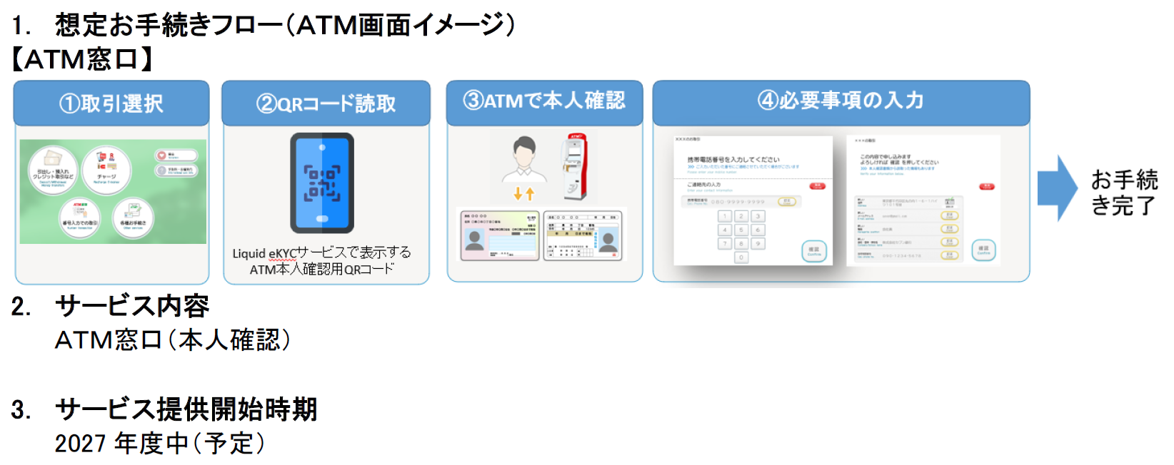This screenshot has height=465, width=1174.
Task: Click 確認 on the phone number entry screen
Action: coord(815,251)
